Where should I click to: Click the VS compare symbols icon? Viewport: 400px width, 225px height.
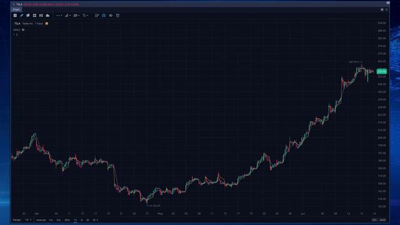coord(41,16)
